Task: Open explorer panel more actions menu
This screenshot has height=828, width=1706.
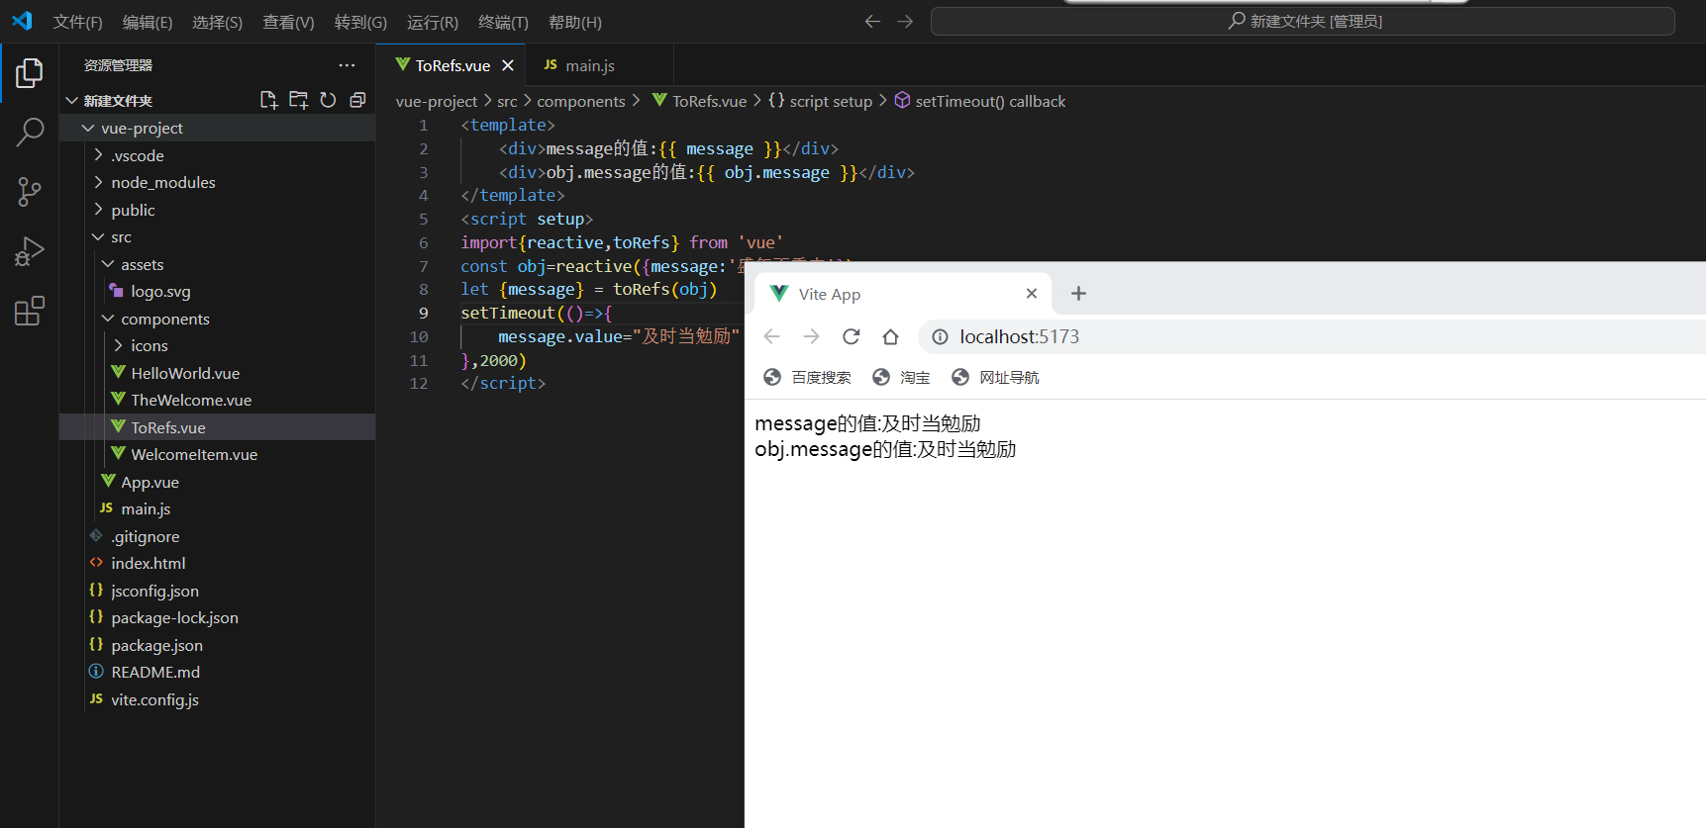Action: [347, 65]
